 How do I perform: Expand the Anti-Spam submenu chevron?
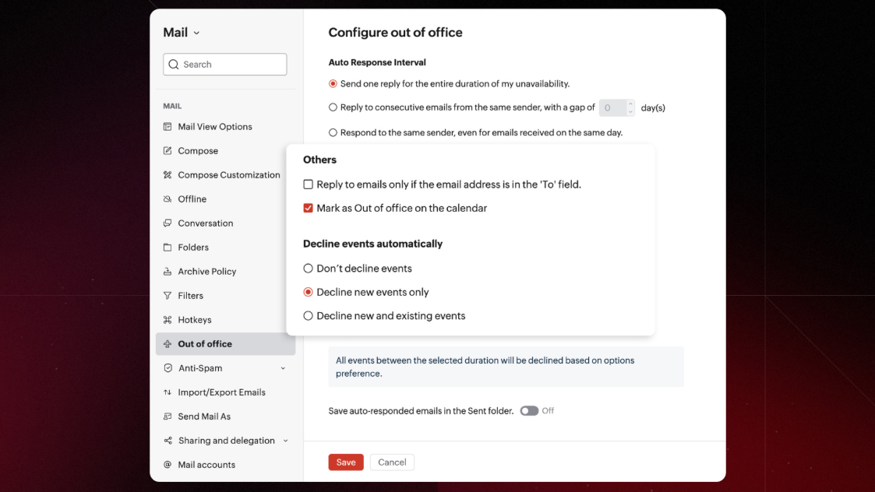pos(283,368)
